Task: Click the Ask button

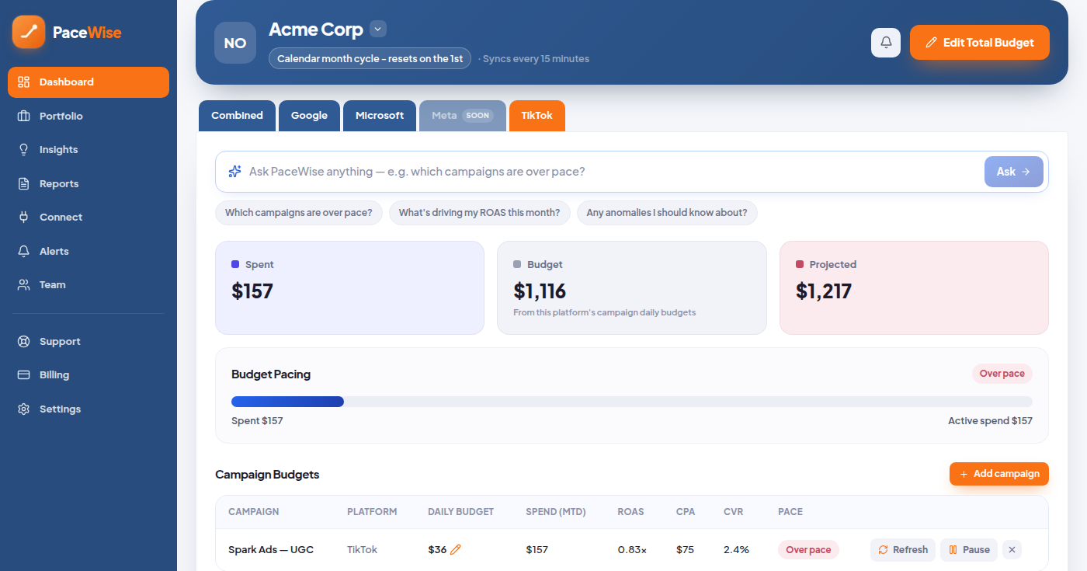Action: point(1014,172)
